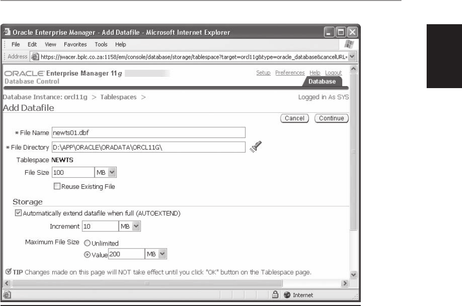The image size is (462, 306).
Task: Select Value maximum file size radio
Action: 87,254
